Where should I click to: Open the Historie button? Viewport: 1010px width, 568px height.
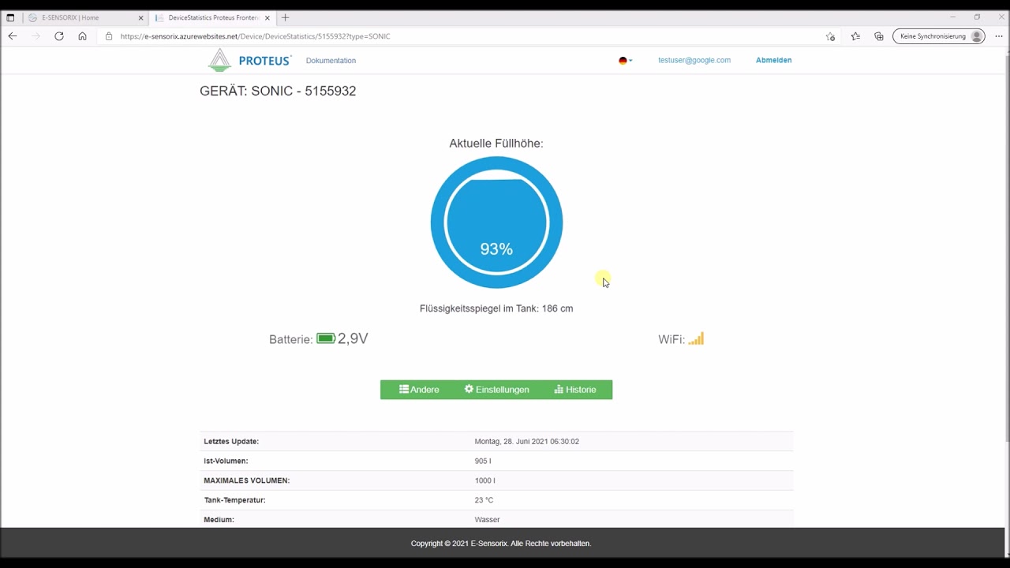click(x=575, y=390)
